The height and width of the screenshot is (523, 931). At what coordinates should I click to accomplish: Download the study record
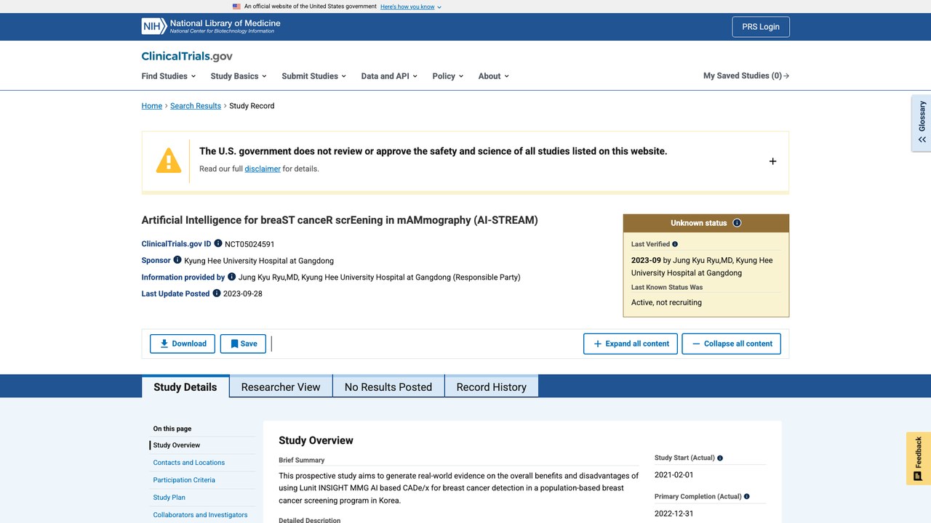point(183,344)
